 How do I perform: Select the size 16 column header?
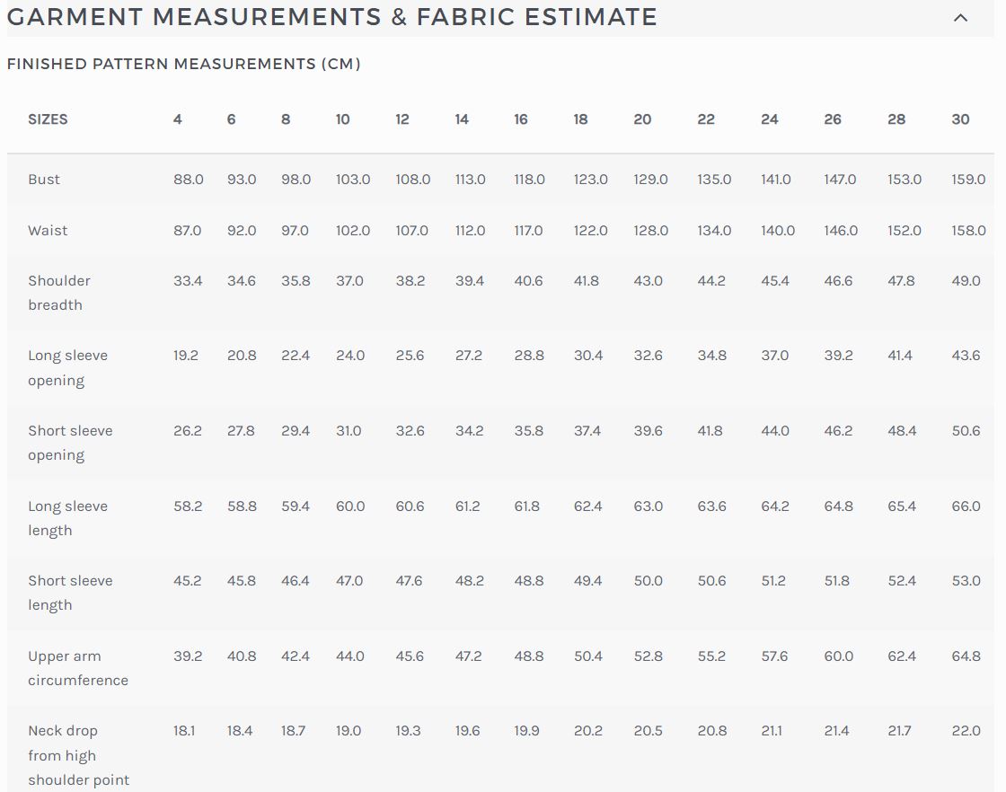521,119
